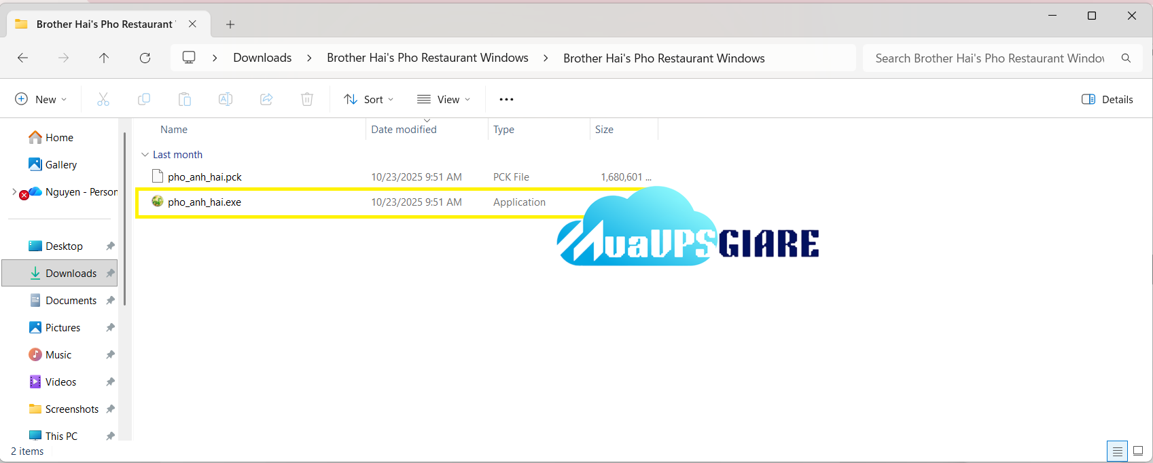Image resolution: width=1153 pixels, height=463 pixels.
Task: Click the Share icon in toolbar
Action: [x=266, y=99]
